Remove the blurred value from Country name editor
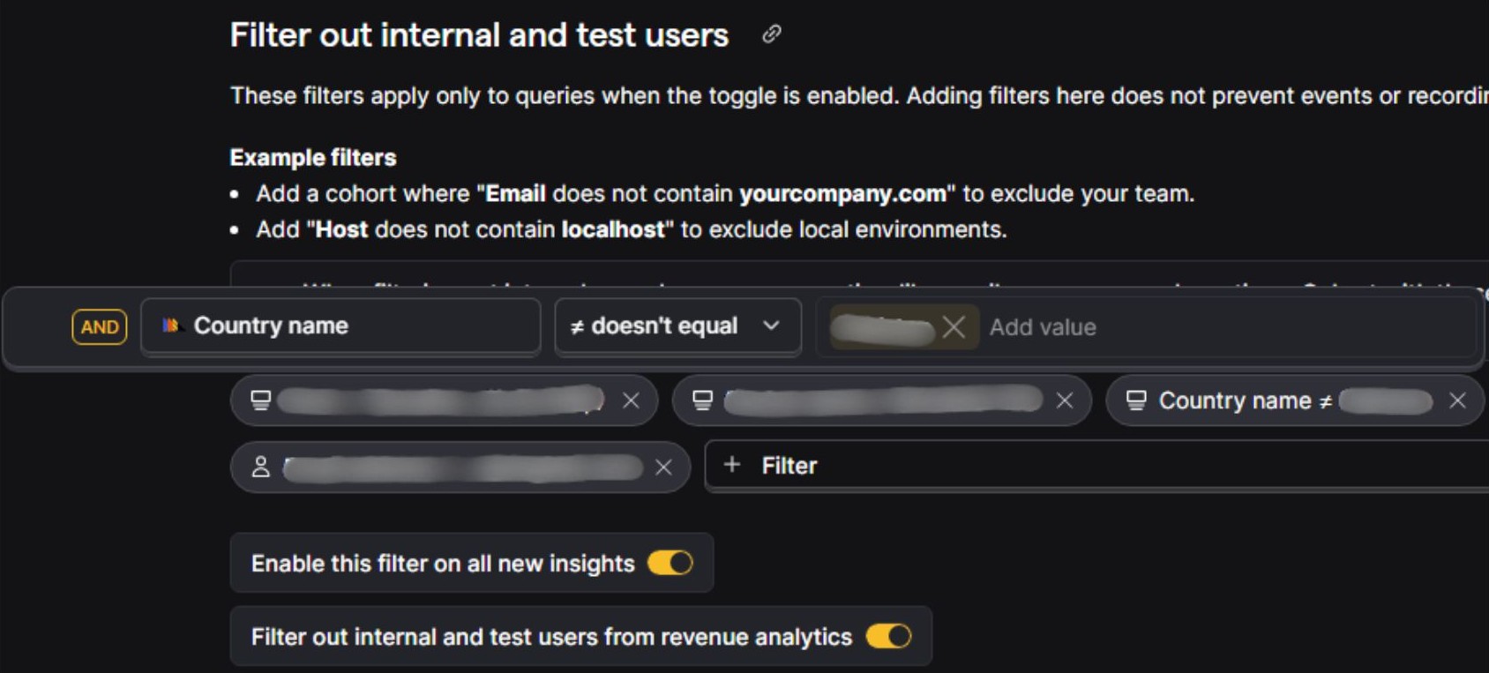Image resolution: width=1489 pixels, height=673 pixels. pos(954,327)
